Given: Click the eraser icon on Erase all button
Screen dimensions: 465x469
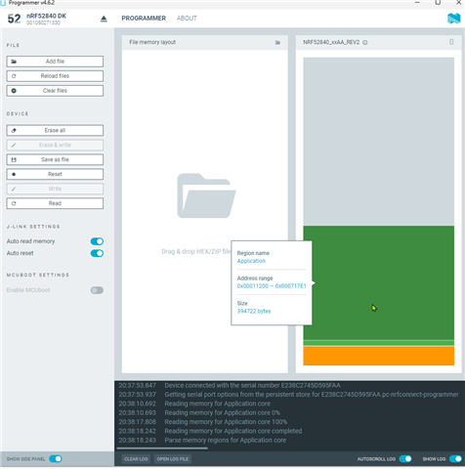Looking at the screenshot, I should tap(14, 130).
